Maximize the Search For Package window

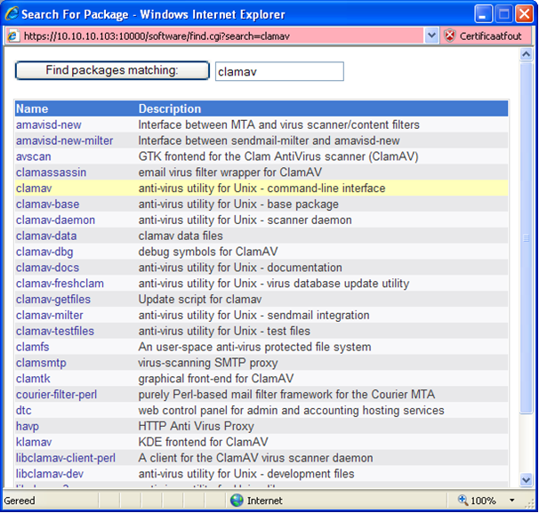click(503, 14)
